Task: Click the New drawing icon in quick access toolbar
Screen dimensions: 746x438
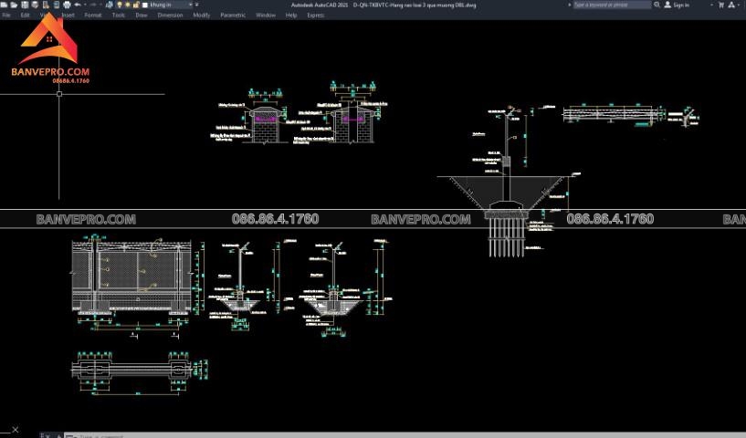Action: coord(4,5)
